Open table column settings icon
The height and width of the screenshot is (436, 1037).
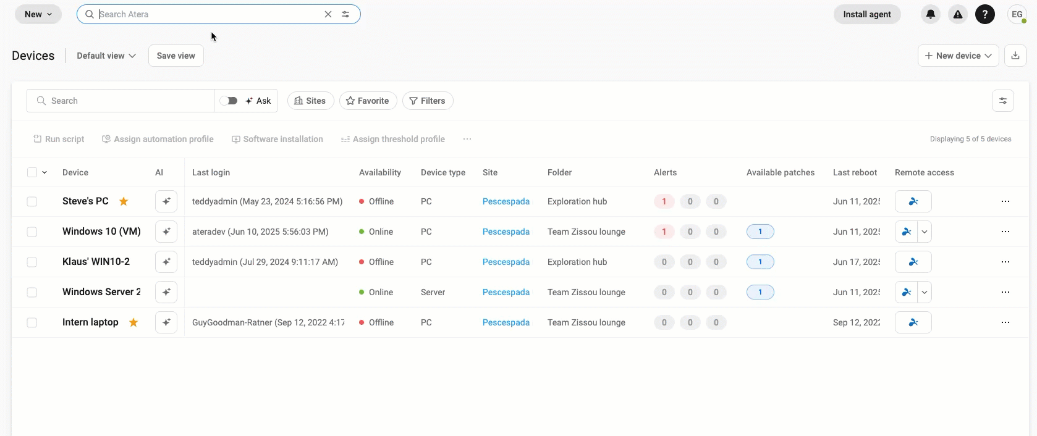tap(1003, 101)
